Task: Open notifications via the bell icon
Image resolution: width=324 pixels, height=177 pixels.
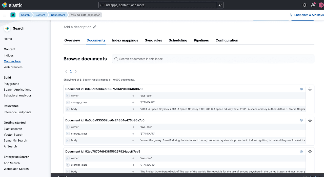Action: (313, 5)
